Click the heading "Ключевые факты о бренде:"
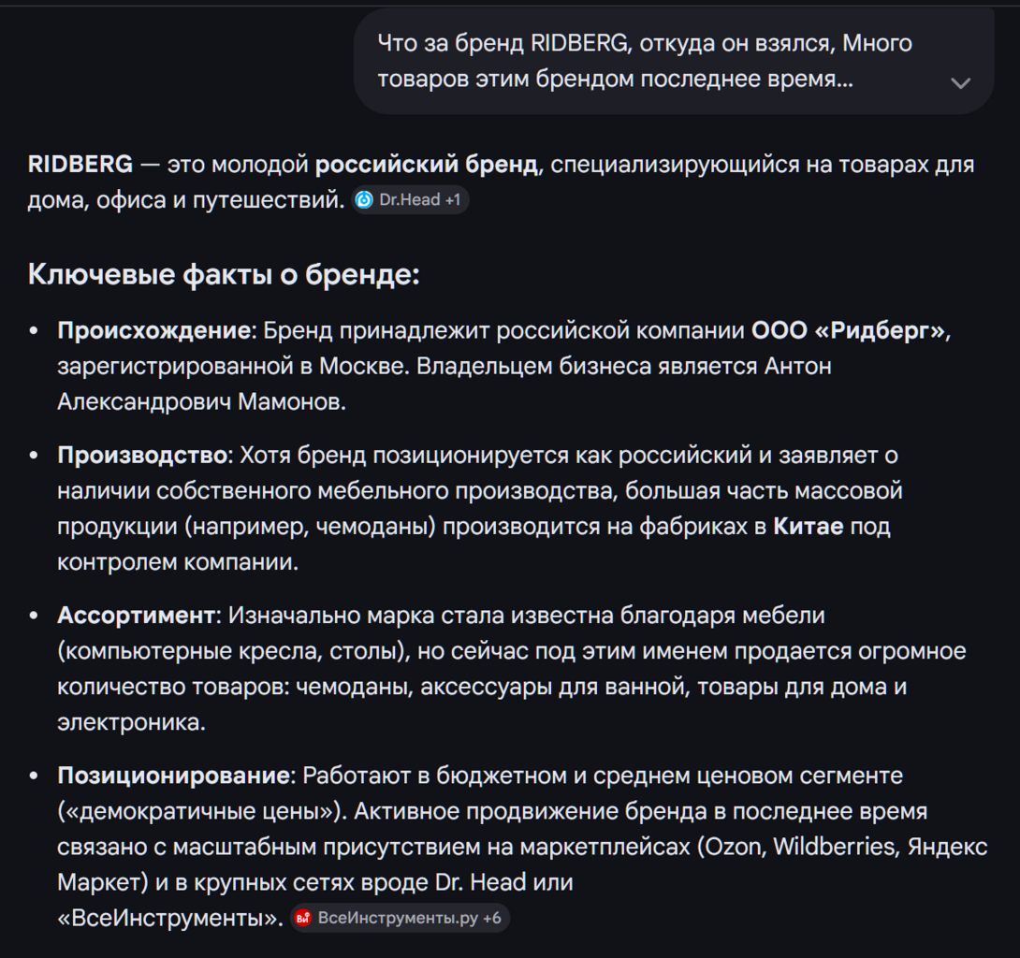Image resolution: width=1020 pixels, height=958 pixels. point(224,274)
